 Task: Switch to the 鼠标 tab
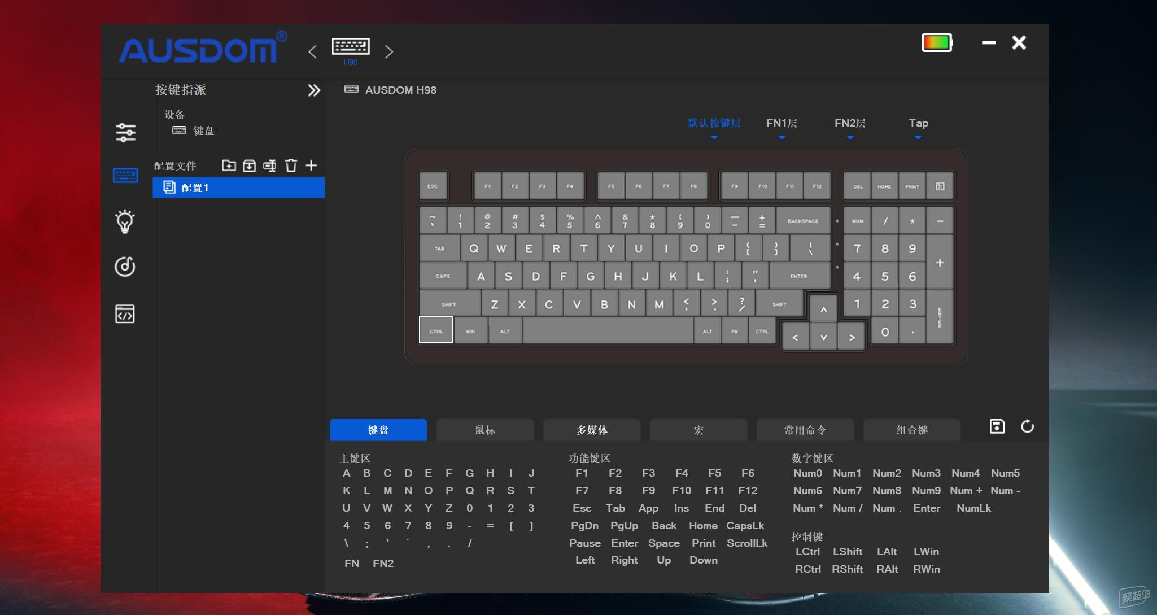click(485, 430)
